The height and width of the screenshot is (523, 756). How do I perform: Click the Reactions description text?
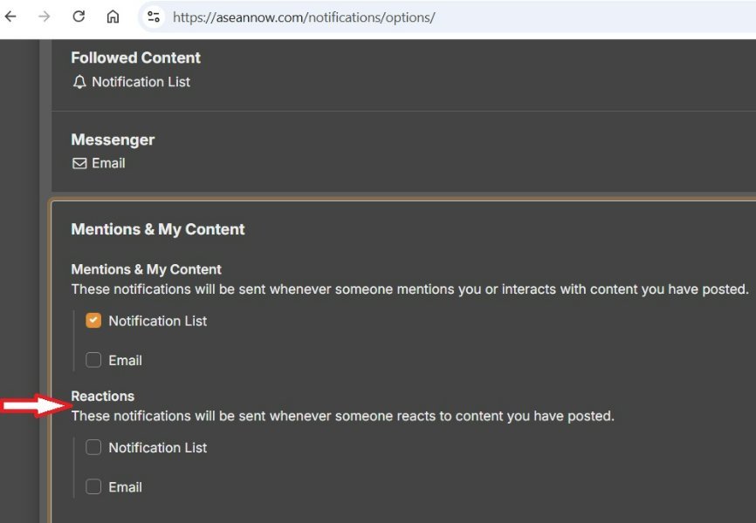pos(342,416)
